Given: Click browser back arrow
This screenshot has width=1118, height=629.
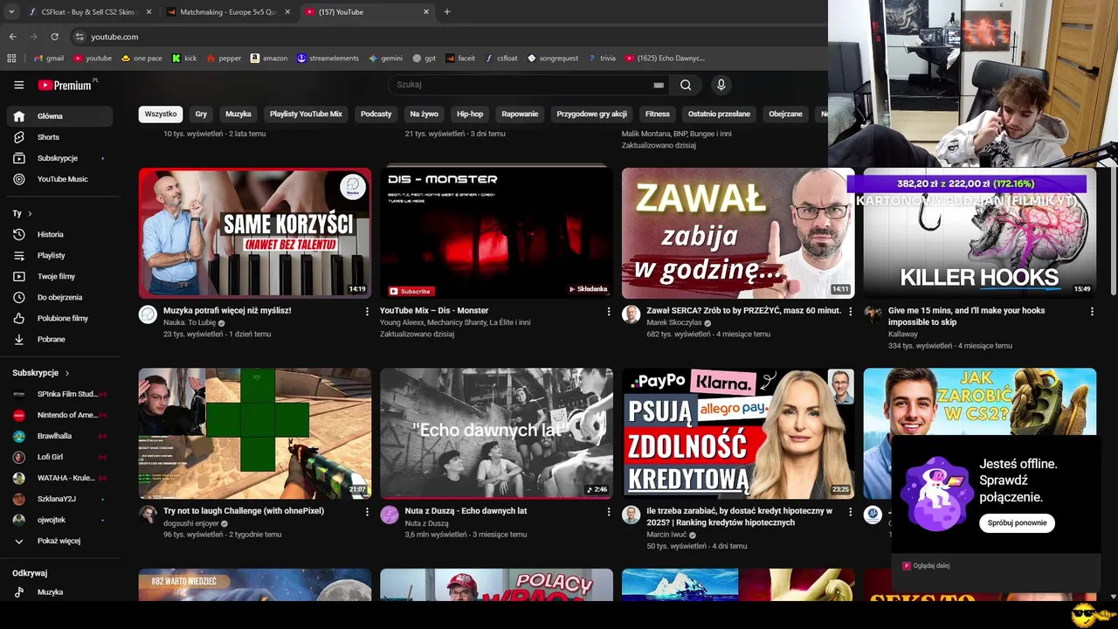Looking at the screenshot, I should [12, 37].
